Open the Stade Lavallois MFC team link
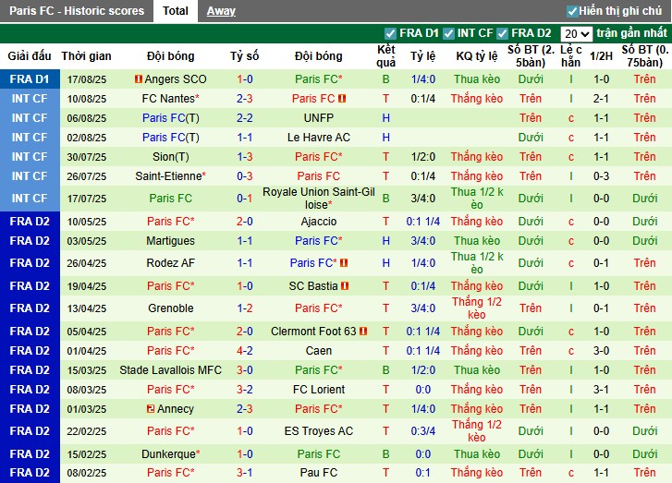Screen dimensions: 672x483 click(x=170, y=370)
